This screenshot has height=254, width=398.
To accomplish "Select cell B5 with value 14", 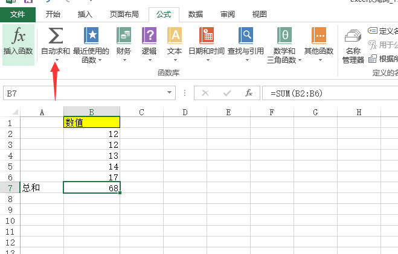I will pos(92,166).
